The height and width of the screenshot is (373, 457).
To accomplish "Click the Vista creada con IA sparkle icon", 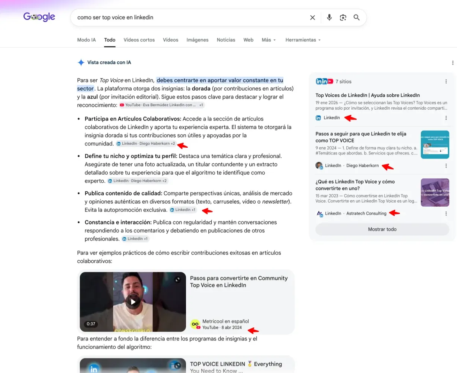I will [x=81, y=62].
